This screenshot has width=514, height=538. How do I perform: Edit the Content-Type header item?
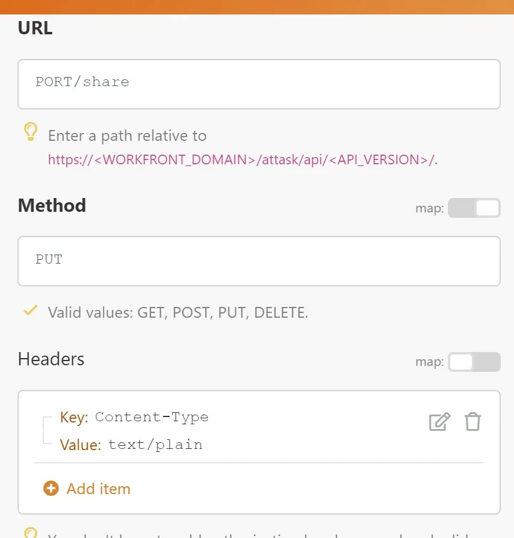click(x=439, y=421)
